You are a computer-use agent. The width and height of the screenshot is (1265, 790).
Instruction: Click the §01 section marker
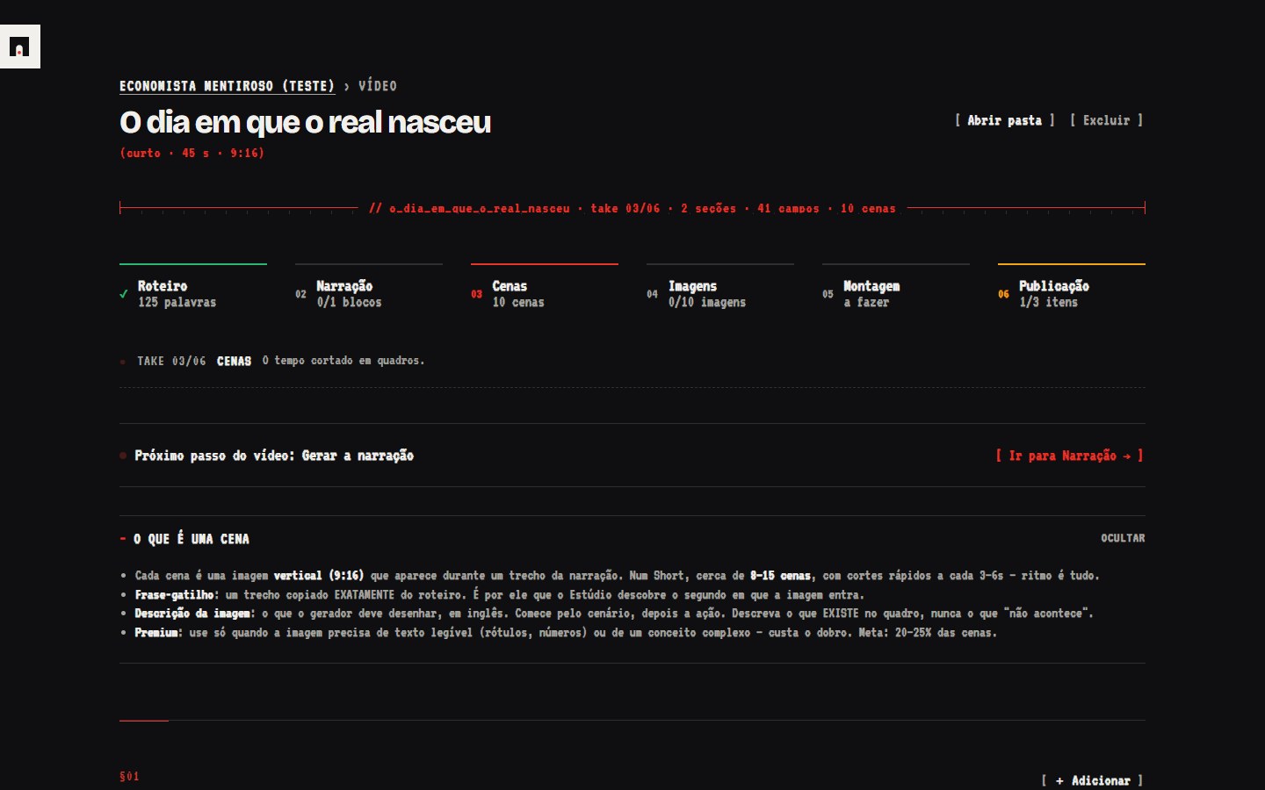coord(129,776)
